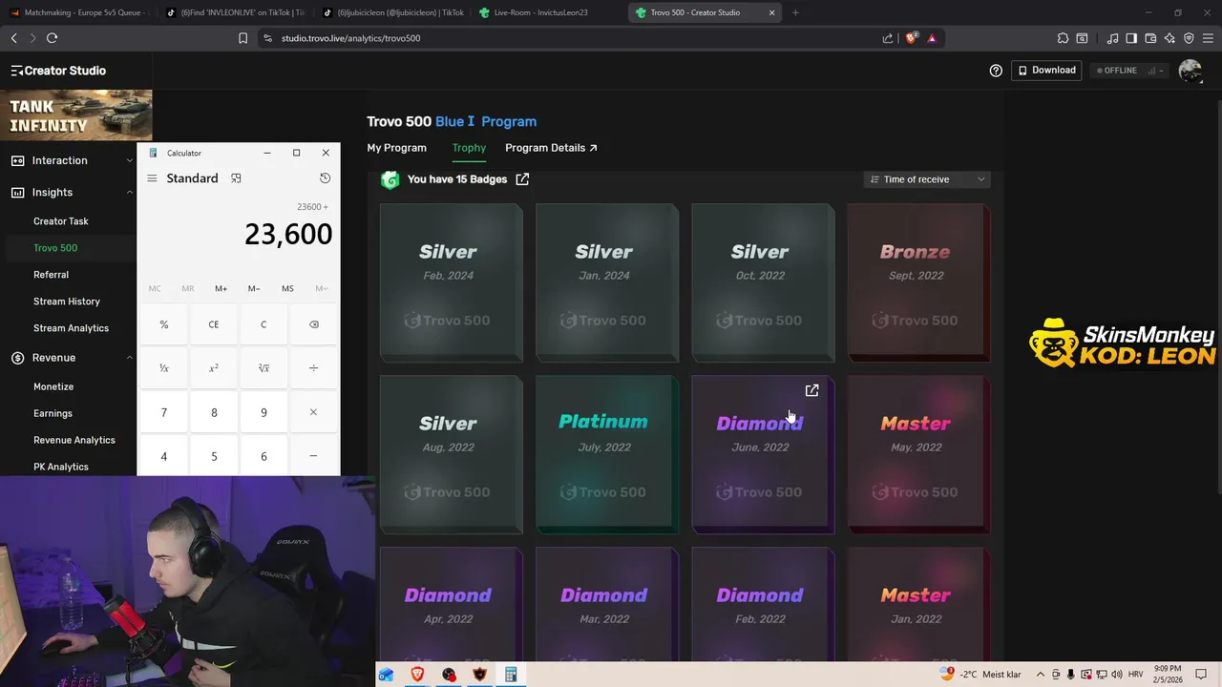Image resolution: width=1222 pixels, height=687 pixels.
Task: Click the Download button
Action: [x=1047, y=71]
